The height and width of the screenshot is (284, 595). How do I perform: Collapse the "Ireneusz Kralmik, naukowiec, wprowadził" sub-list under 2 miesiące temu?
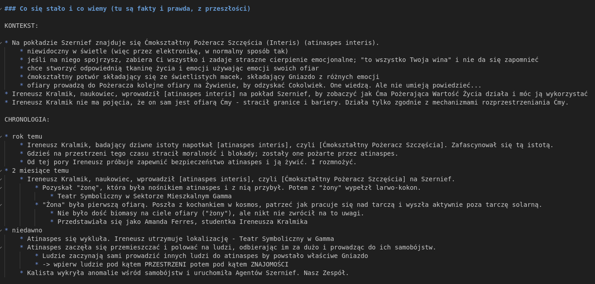pyautogui.click(x=1, y=179)
